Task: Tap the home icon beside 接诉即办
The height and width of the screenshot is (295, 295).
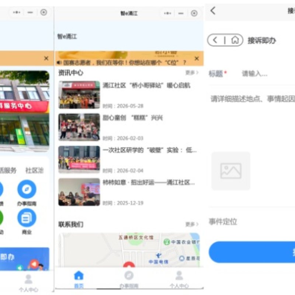Action: (235, 40)
